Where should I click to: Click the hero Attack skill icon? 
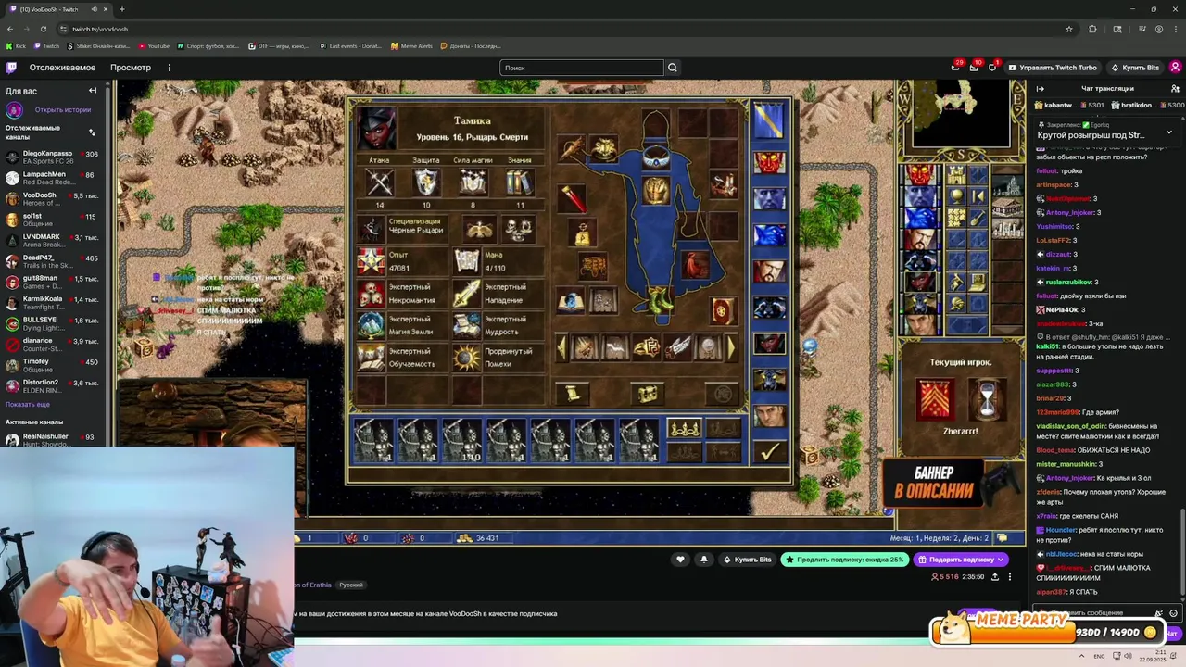(x=379, y=182)
